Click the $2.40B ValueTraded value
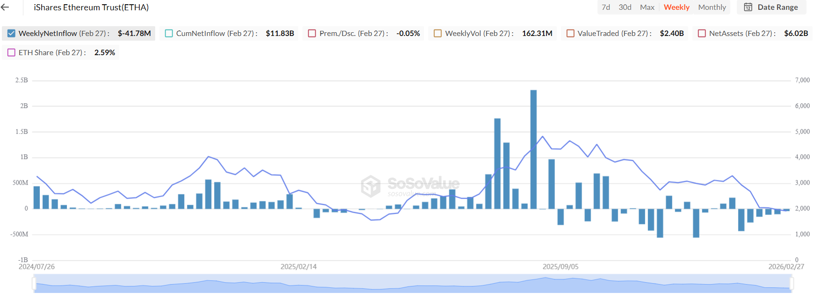Viewport: 813px width, 300px height. point(672,33)
